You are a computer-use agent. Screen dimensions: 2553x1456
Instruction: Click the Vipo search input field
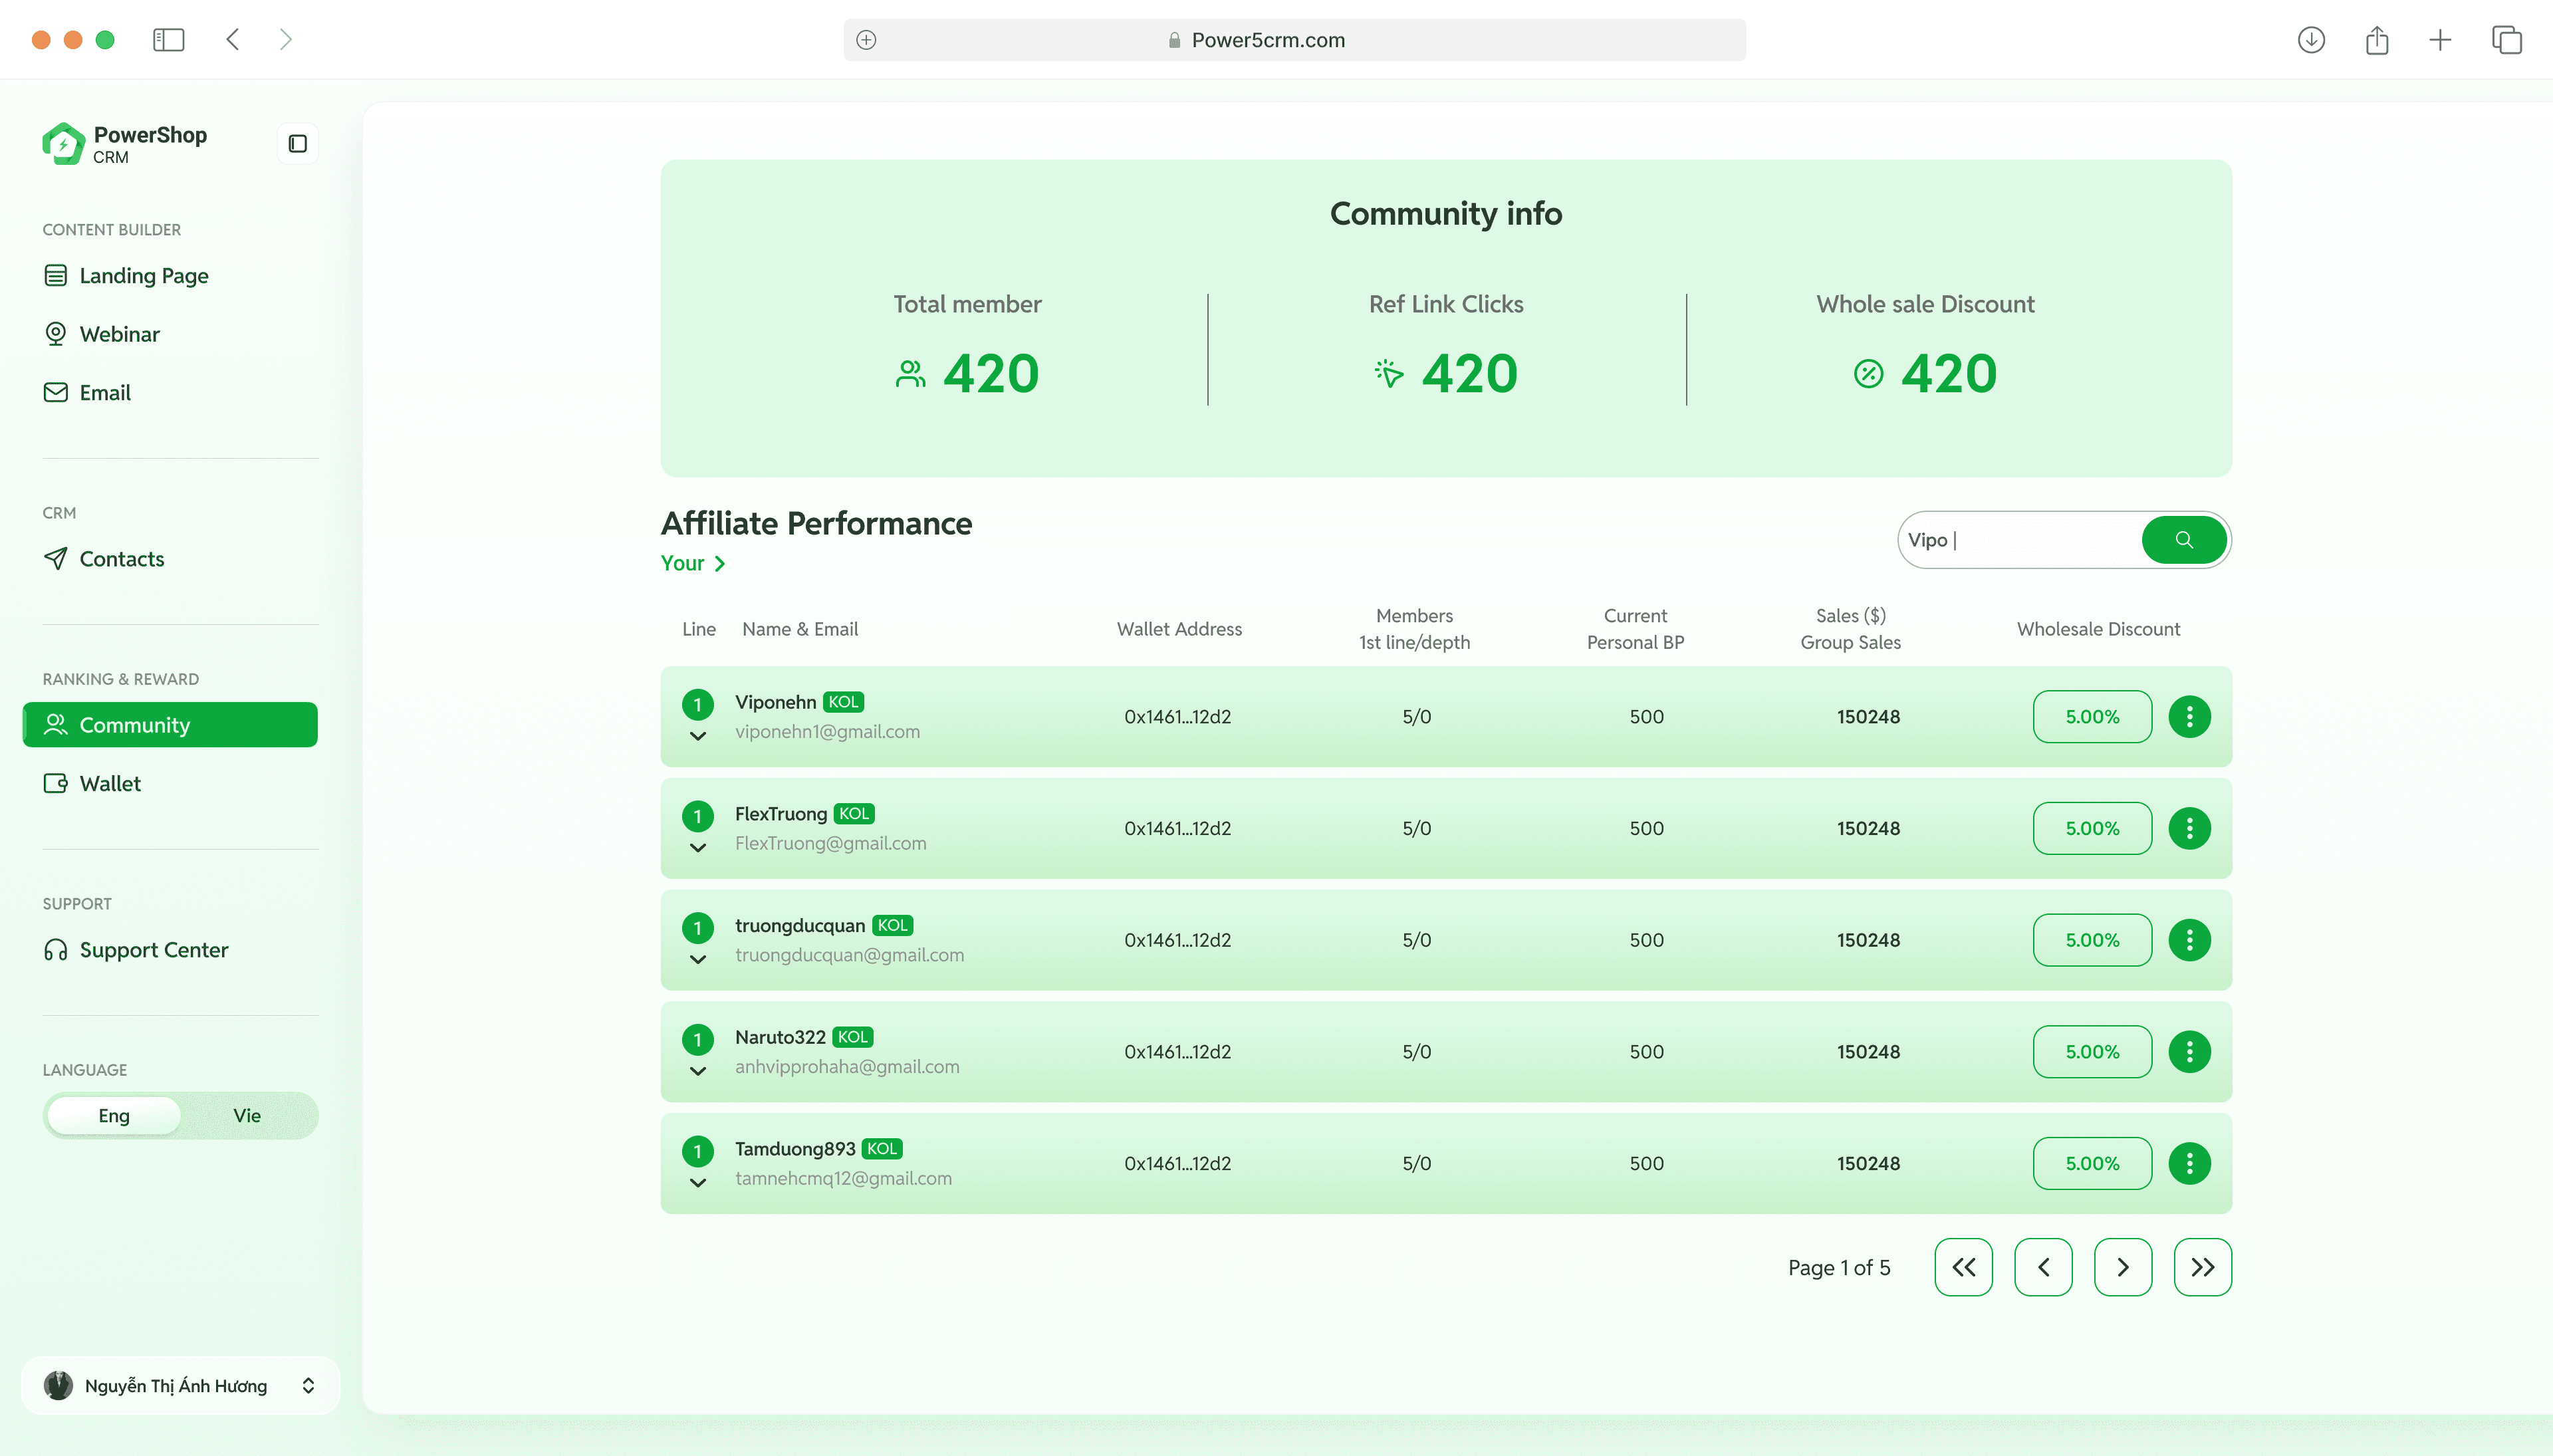[2020, 540]
